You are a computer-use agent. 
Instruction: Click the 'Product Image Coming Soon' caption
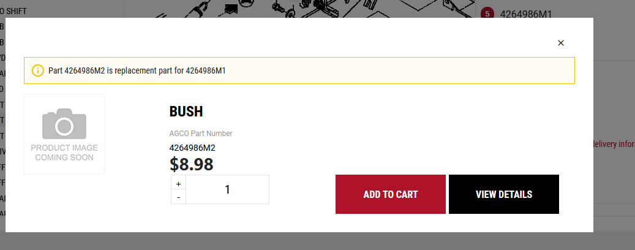64,153
